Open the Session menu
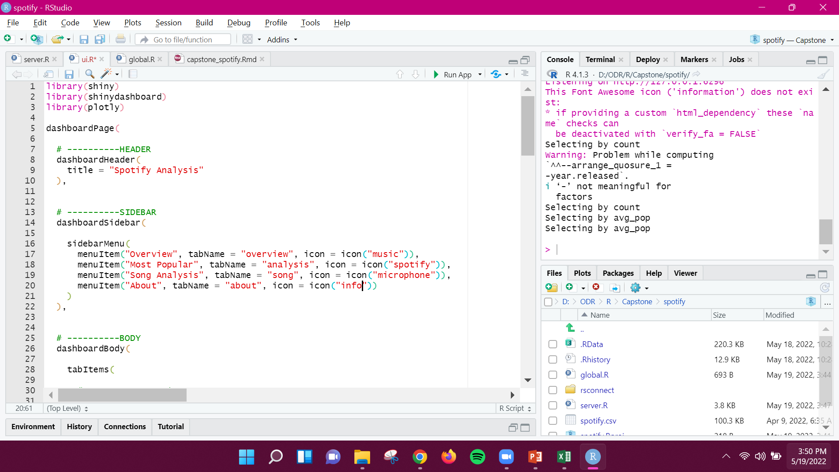The width and height of the screenshot is (839, 472). click(168, 23)
